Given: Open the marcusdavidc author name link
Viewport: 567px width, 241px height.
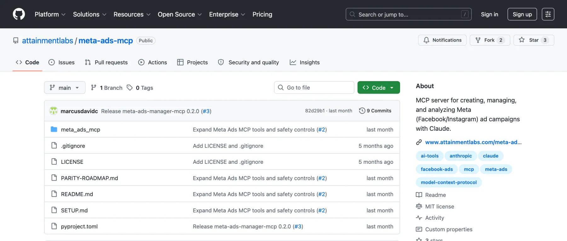Looking at the screenshot, I should (x=79, y=111).
